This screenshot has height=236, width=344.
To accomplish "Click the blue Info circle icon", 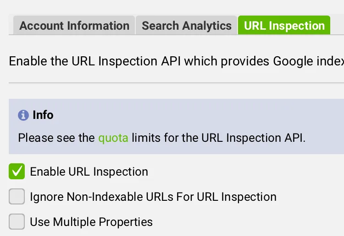I will [x=23, y=115].
